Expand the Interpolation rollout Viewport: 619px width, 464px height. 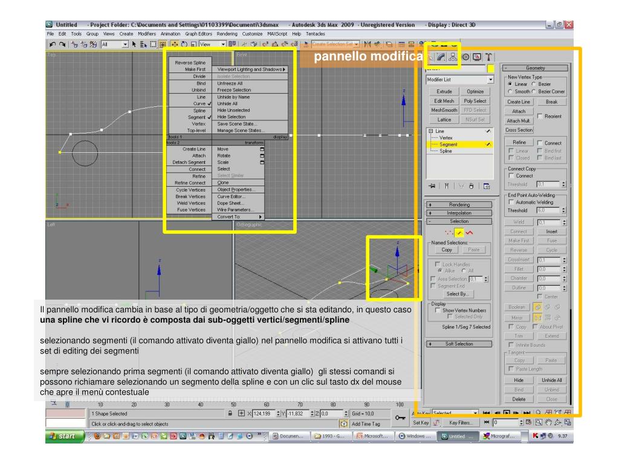coord(459,213)
